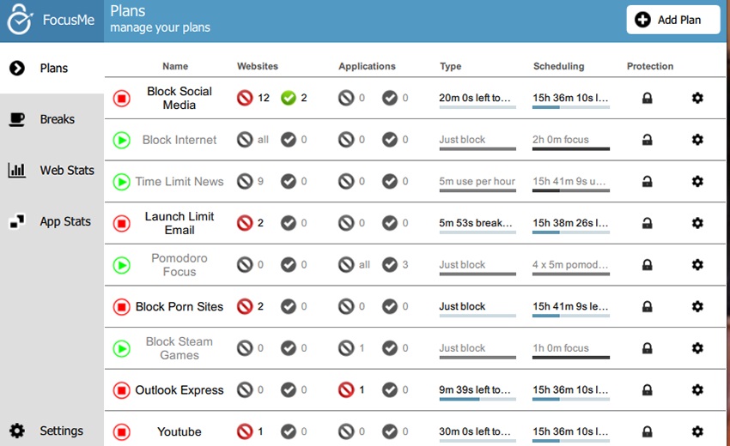Click the FocusMe logo icon

tap(20, 20)
